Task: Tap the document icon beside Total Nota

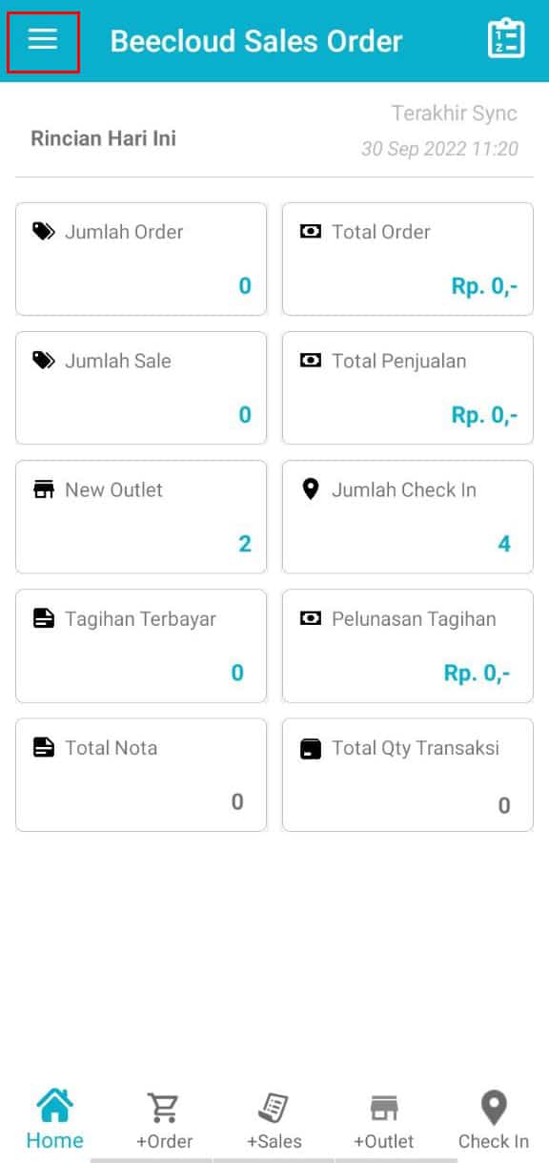Action: [44, 747]
